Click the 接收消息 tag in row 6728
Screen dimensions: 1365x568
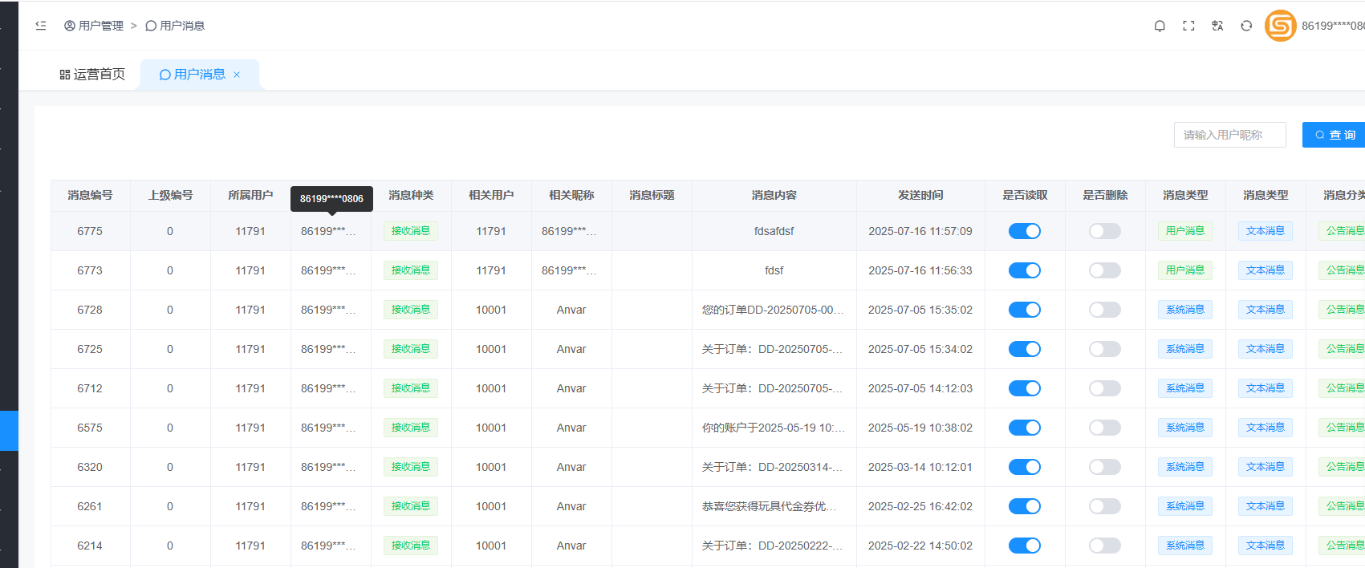point(411,310)
